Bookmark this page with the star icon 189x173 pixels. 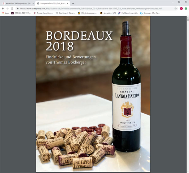(175, 9)
